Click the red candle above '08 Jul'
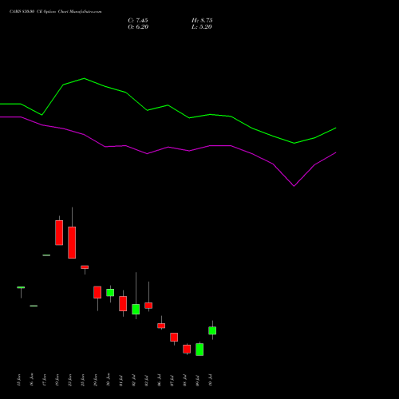The height and width of the screenshot is (399, 399). (187, 349)
